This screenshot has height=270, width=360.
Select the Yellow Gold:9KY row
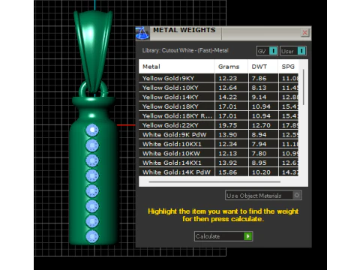coord(219,78)
